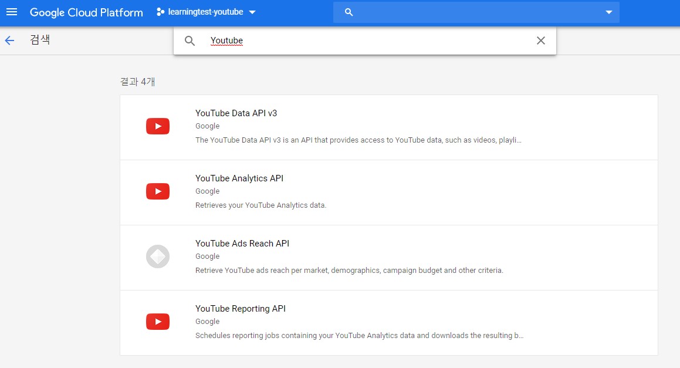Click the YouTube Reporting API description text

coord(359,336)
